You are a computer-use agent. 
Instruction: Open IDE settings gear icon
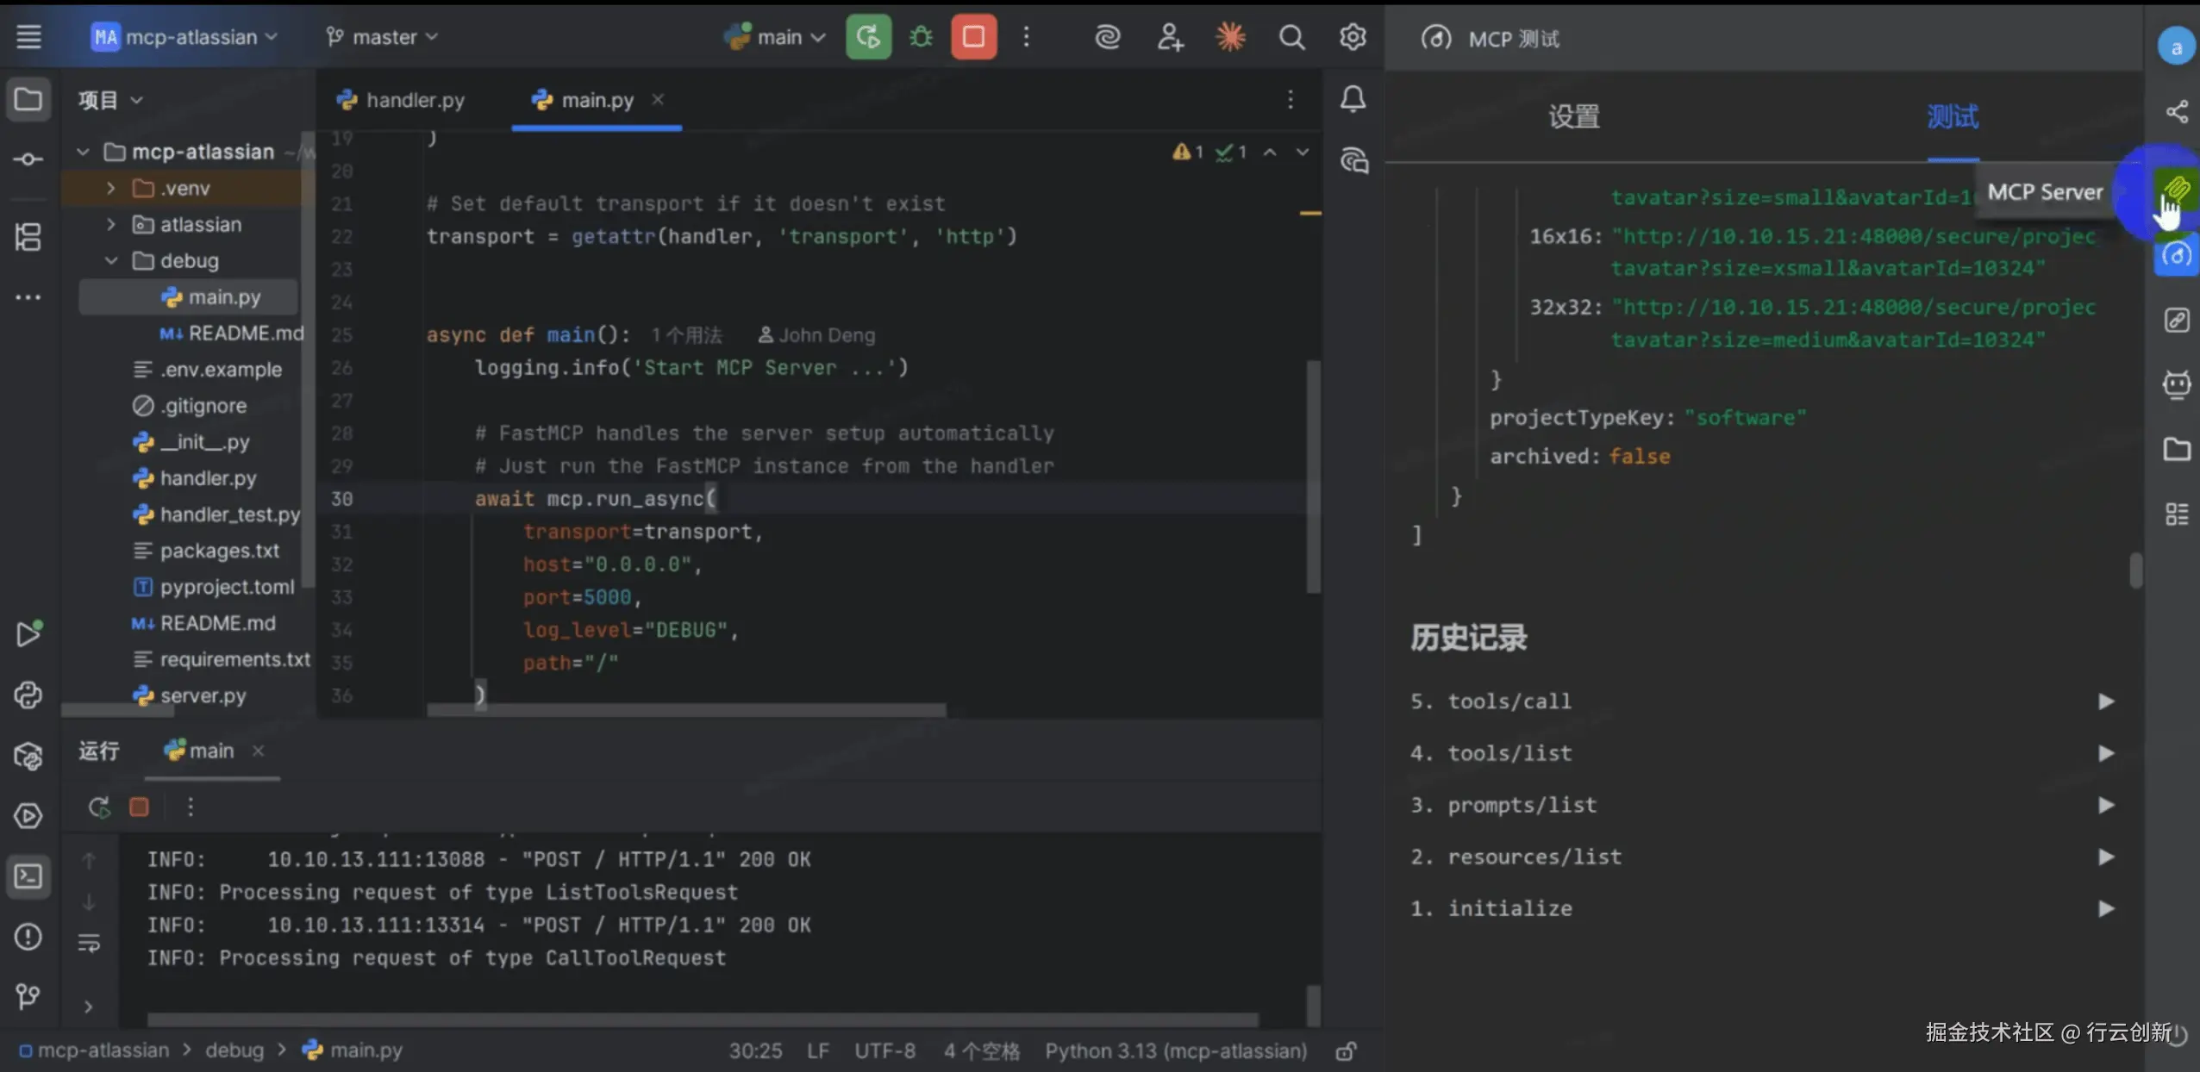[x=1352, y=37]
